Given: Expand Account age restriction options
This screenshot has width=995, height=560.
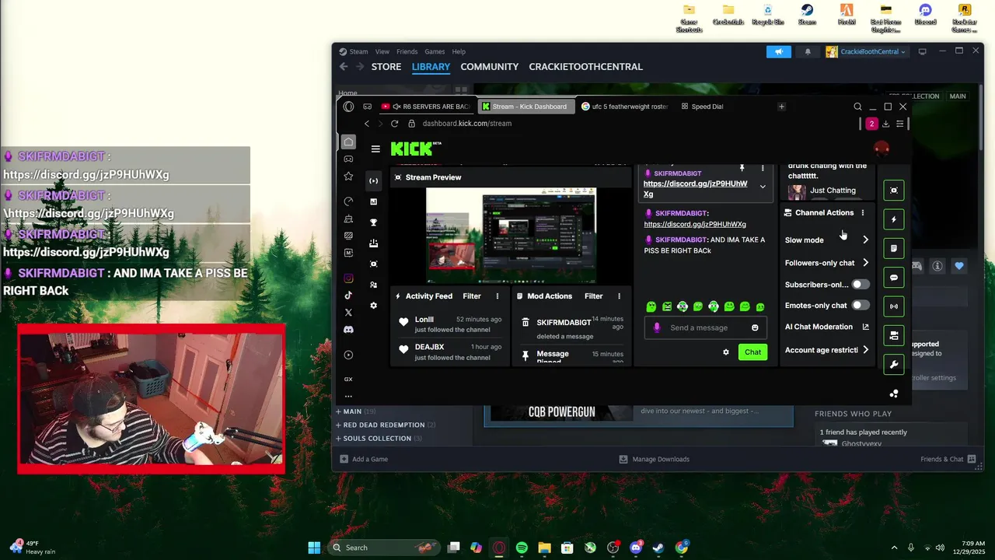Looking at the screenshot, I should 865,350.
